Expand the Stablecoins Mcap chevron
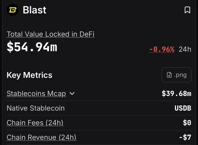 (x=72, y=93)
